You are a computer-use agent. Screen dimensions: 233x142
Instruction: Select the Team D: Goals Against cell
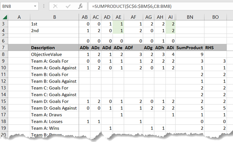pos(54,108)
